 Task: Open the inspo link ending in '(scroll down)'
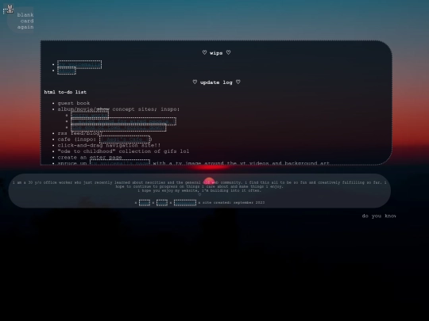point(118,128)
